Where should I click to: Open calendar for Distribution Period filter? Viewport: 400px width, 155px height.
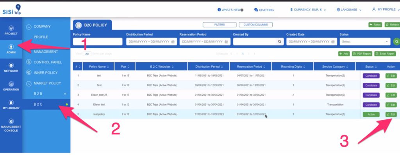click(173, 42)
